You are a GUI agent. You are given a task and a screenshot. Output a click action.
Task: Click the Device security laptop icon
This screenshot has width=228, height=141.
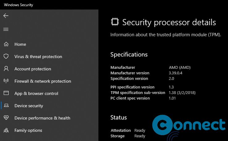(x=6, y=106)
